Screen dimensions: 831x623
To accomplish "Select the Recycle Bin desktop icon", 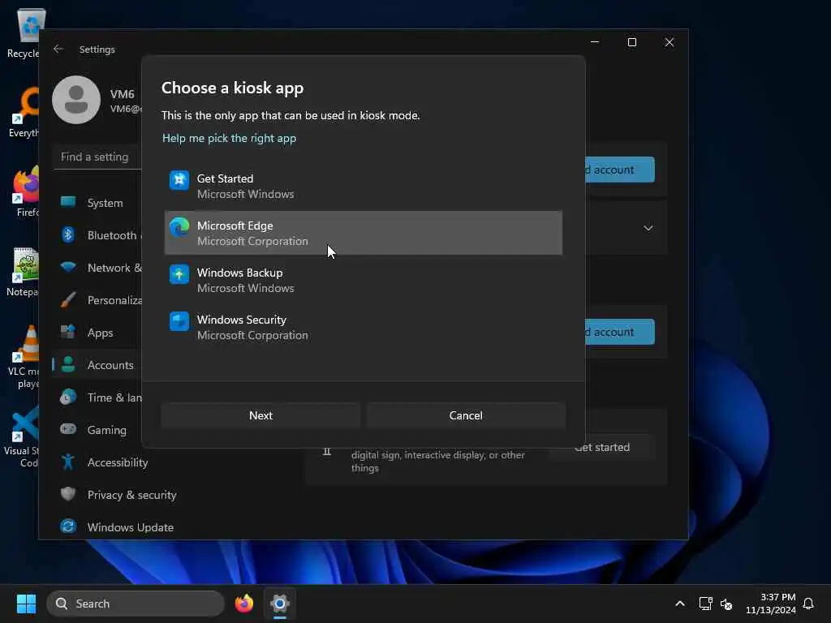I will click(24, 34).
